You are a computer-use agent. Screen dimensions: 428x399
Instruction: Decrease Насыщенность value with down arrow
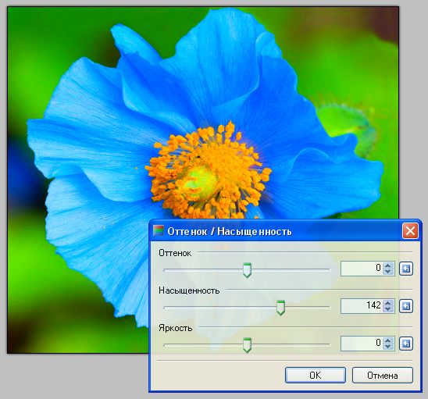point(388,309)
